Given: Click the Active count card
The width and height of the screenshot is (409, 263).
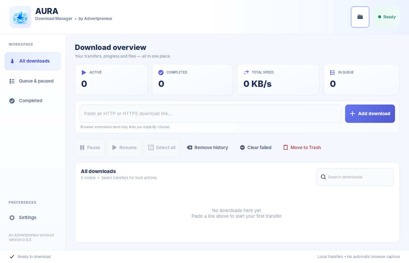Looking at the screenshot, I should tap(111, 80).
